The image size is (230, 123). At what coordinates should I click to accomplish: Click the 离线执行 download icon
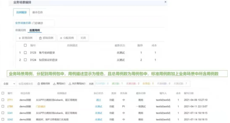54,84
